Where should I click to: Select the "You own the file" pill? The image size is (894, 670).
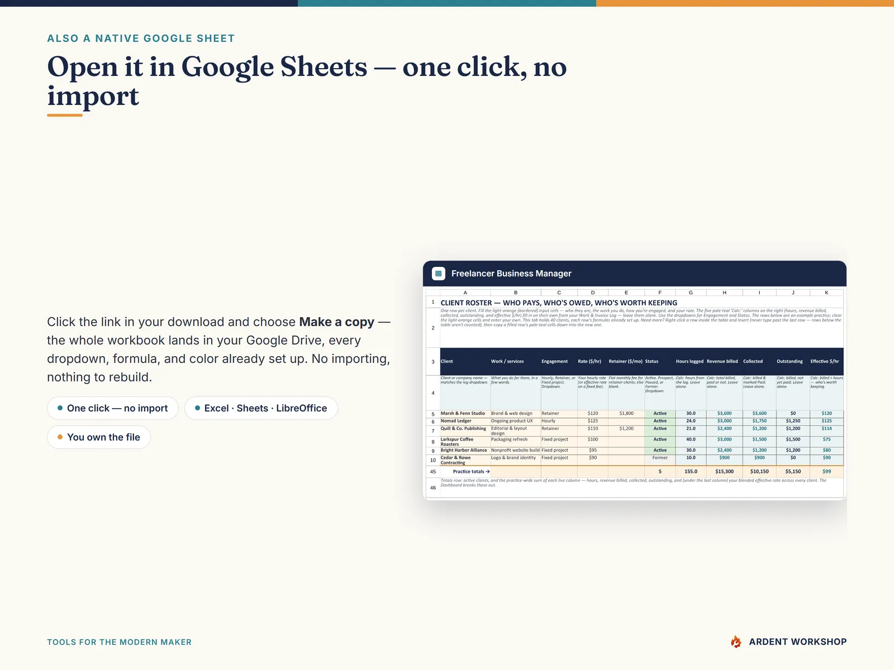coord(99,437)
